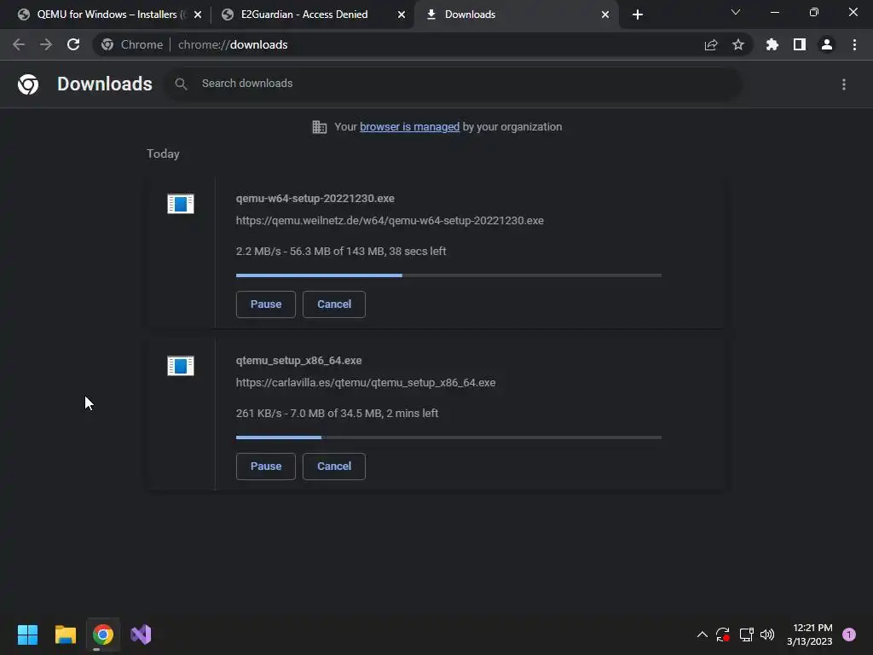This screenshot has height=655, width=873.
Task: Open Visual Studio from the taskbar
Action: click(141, 635)
